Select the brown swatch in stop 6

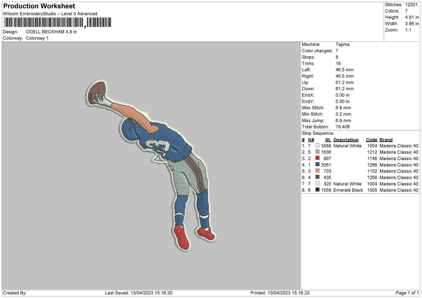318,177
